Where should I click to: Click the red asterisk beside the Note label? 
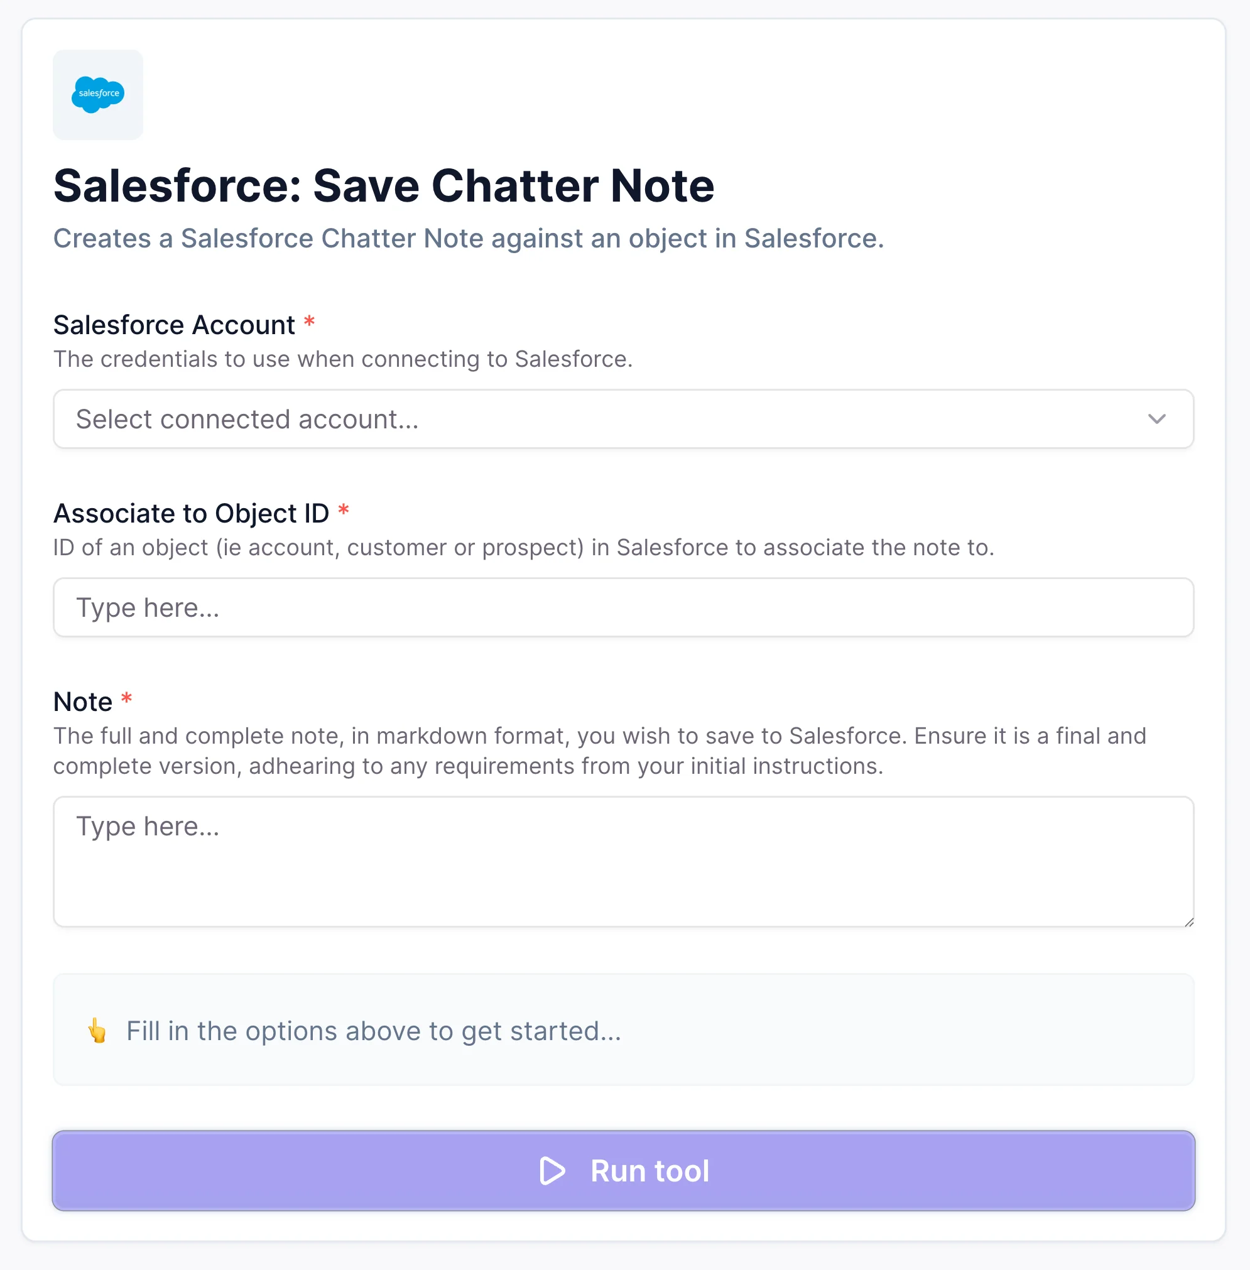[x=127, y=700]
